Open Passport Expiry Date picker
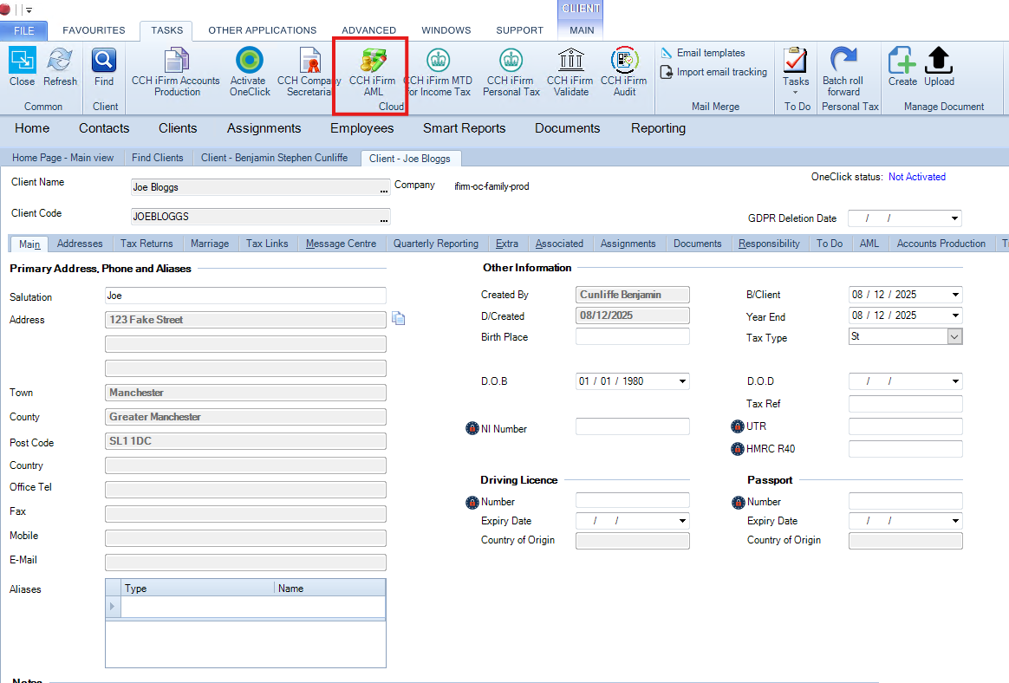The height and width of the screenshot is (683, 1009). pyautogui.click(x=955, y=521)
